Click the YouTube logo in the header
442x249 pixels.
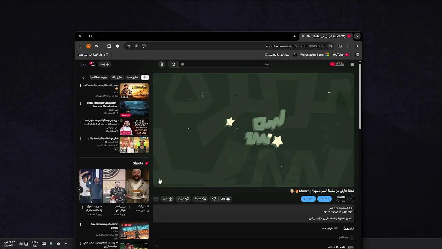tap(337, 64)
